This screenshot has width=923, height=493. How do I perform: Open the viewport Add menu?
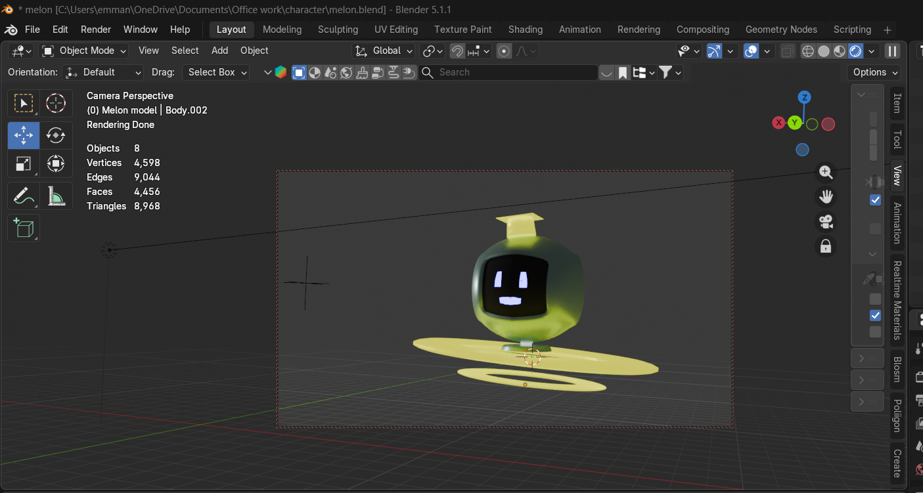pos(219,51)
